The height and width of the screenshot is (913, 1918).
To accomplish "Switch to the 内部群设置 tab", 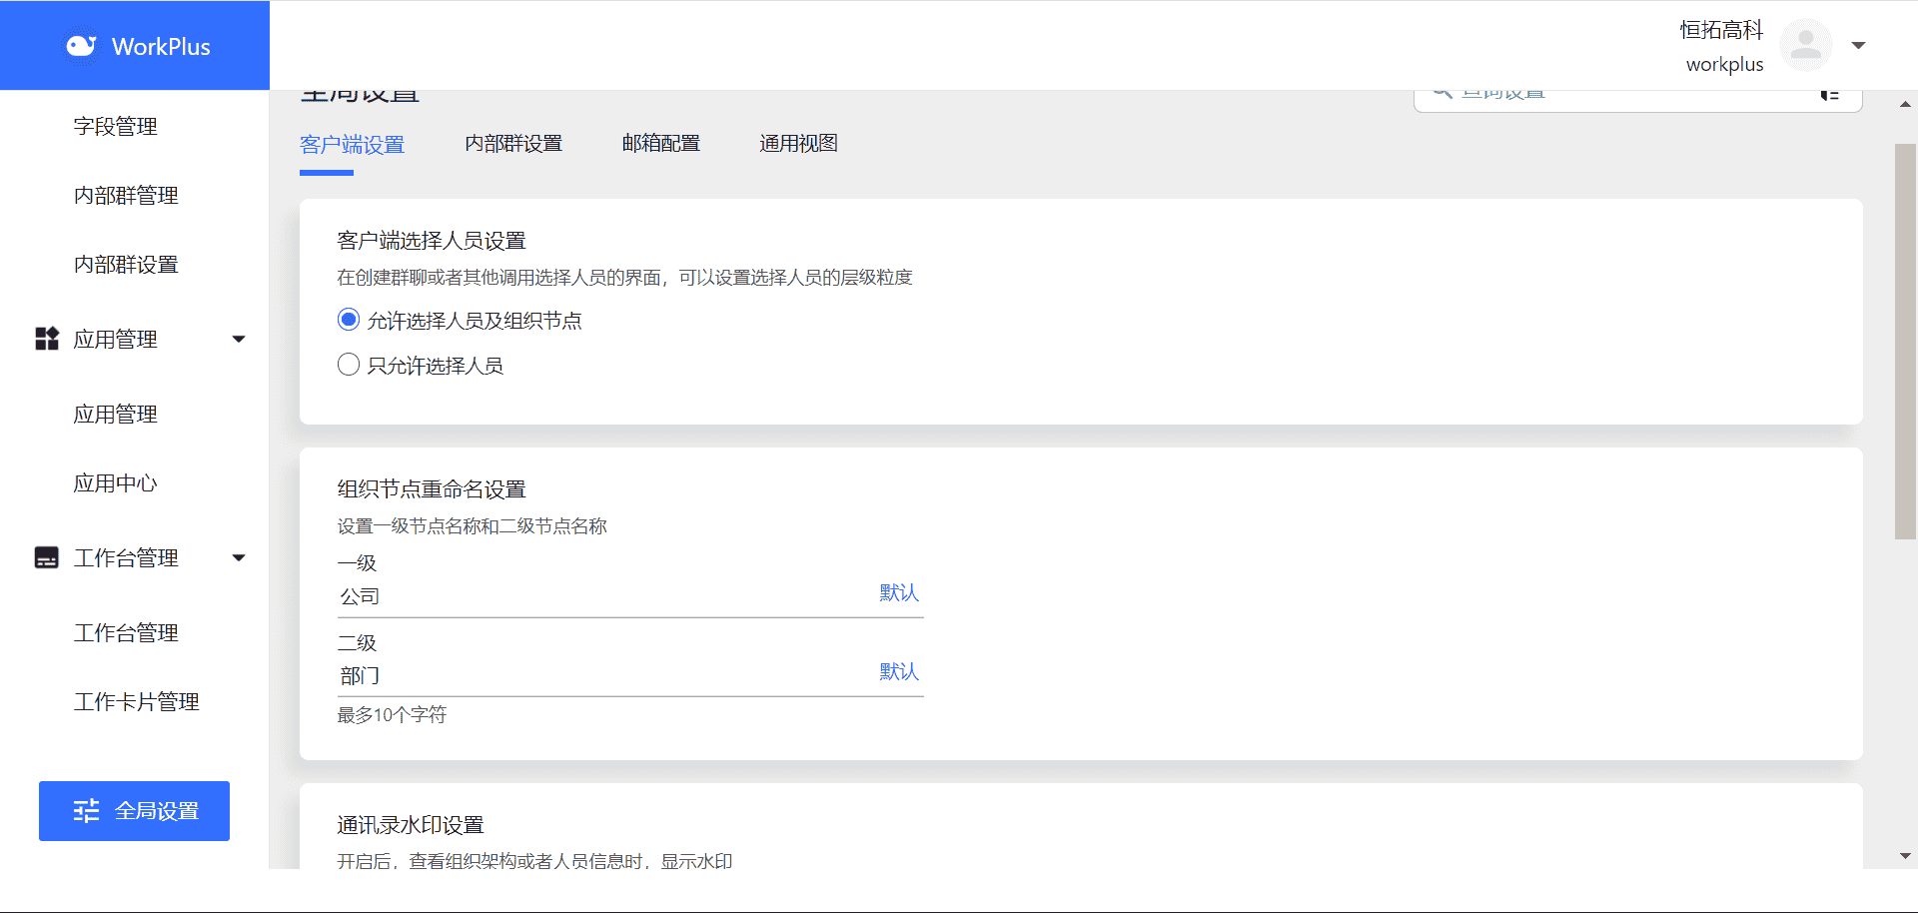I will 513,144.
